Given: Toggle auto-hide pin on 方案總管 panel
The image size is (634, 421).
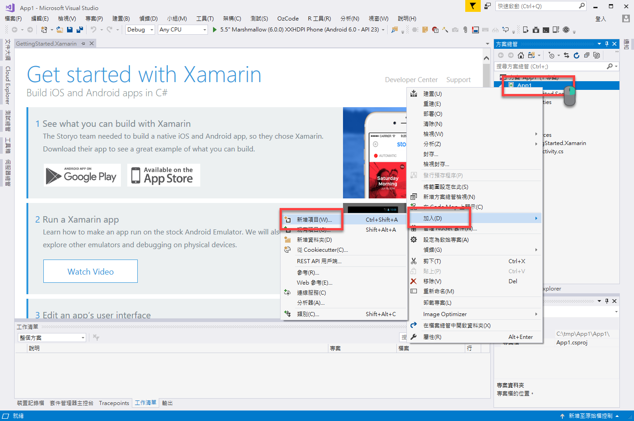Looking at the screenshot, I should pyautogui.click(x=607, y=44).
